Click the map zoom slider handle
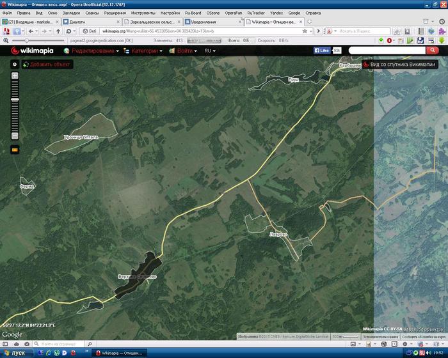This screenshot has width=448, height=358. (15, 100)
